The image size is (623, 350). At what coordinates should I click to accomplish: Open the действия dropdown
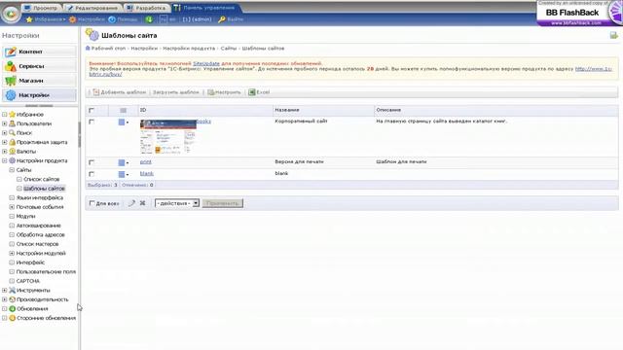(177, 203)
